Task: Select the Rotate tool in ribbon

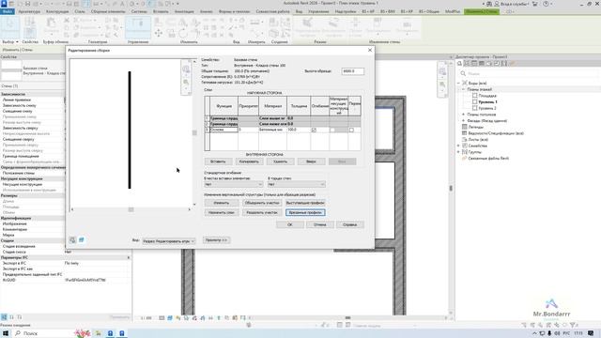Action: (183, 34)
